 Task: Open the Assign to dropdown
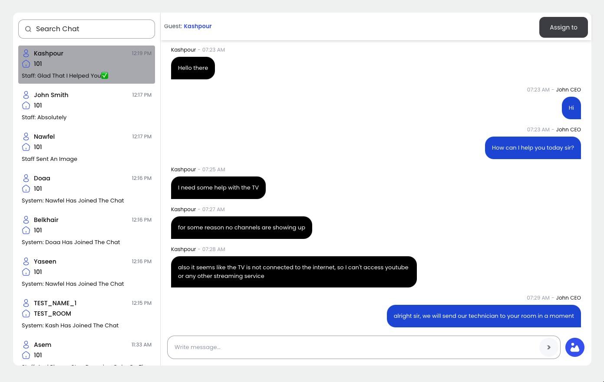pyautogui.click(x=563, y=27)
